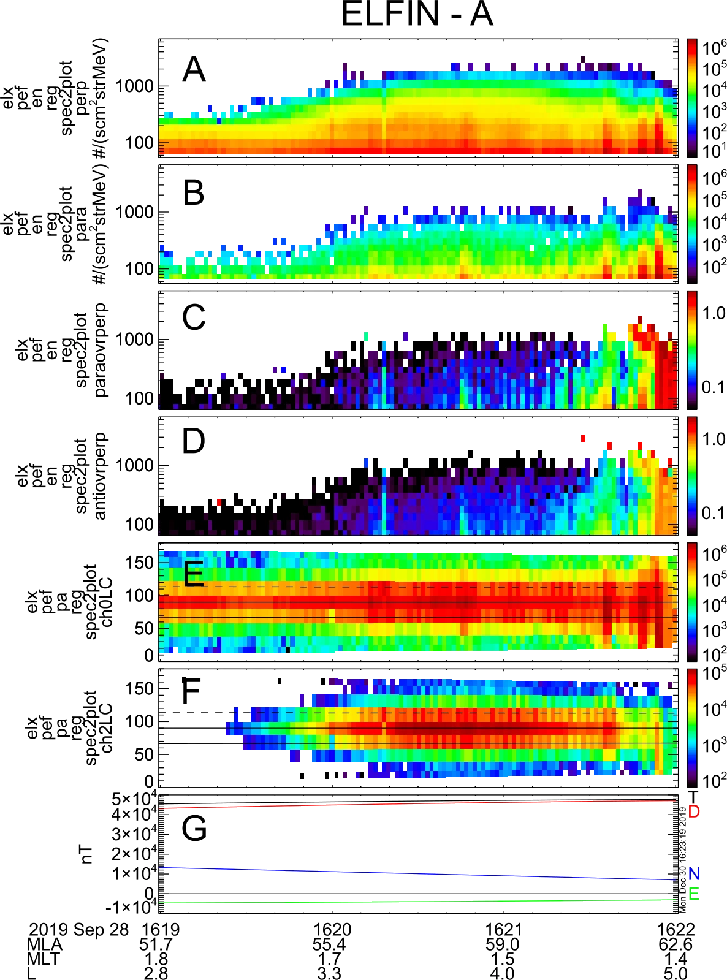Click the red D legend letter
This screenshot has height=980, width=727.
(x=694, y=811)
